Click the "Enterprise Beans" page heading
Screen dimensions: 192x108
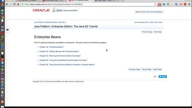(47, 37)
